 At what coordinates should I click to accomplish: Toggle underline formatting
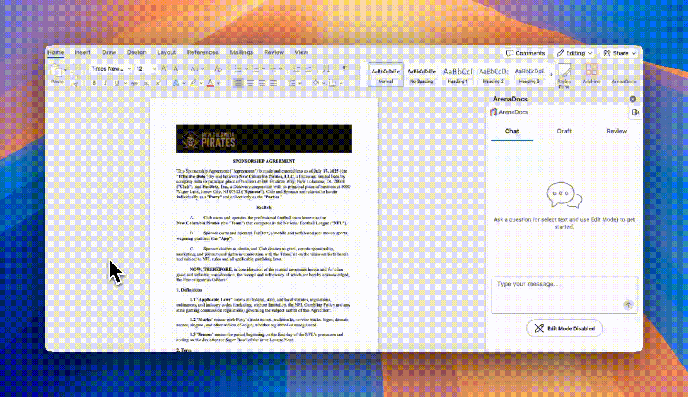116,82
